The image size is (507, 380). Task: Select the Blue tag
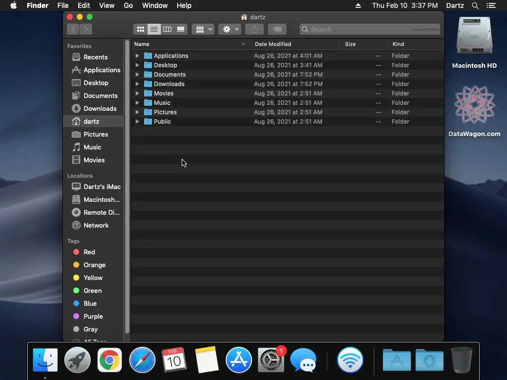[x=94, y=304]
